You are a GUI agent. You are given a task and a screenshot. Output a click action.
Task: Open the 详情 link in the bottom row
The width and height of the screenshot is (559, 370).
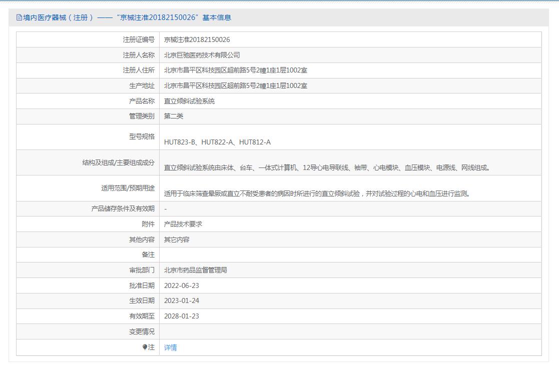pyautogui.click(x=170, y=347)
